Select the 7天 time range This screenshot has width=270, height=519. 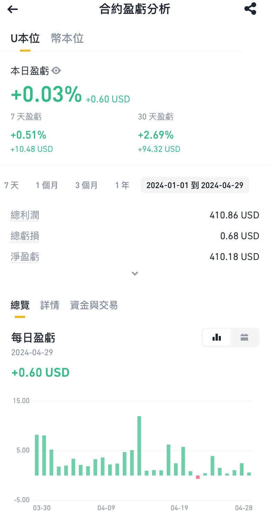pos(11,185)
